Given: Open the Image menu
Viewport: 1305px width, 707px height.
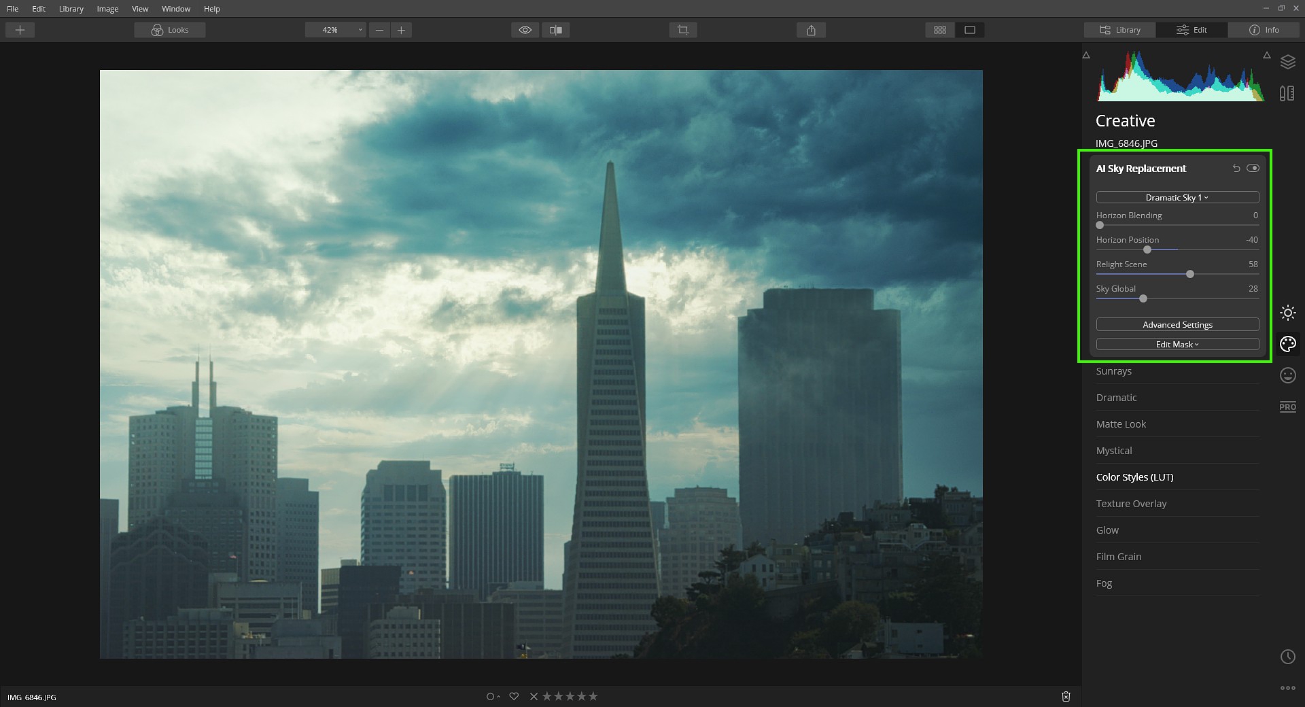Looking at the screenshot, I should (107, 9).
